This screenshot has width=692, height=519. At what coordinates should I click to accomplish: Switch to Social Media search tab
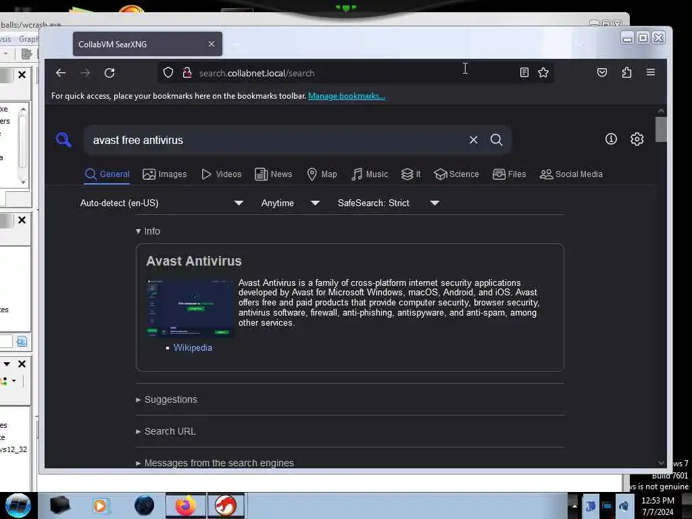(571, 174)
